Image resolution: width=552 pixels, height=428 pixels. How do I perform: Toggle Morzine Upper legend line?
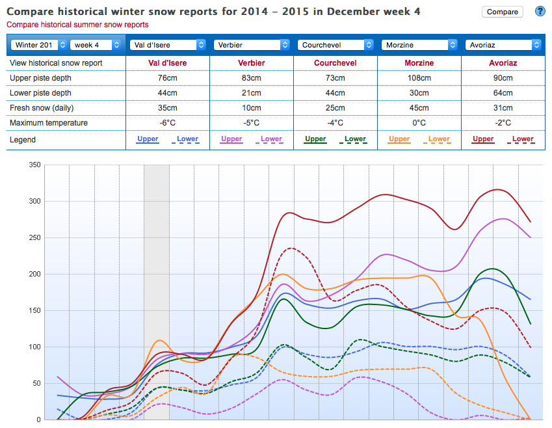tap(399, 139)
